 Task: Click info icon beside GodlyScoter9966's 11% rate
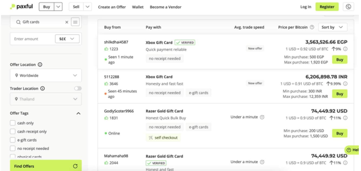click(345, 118)
